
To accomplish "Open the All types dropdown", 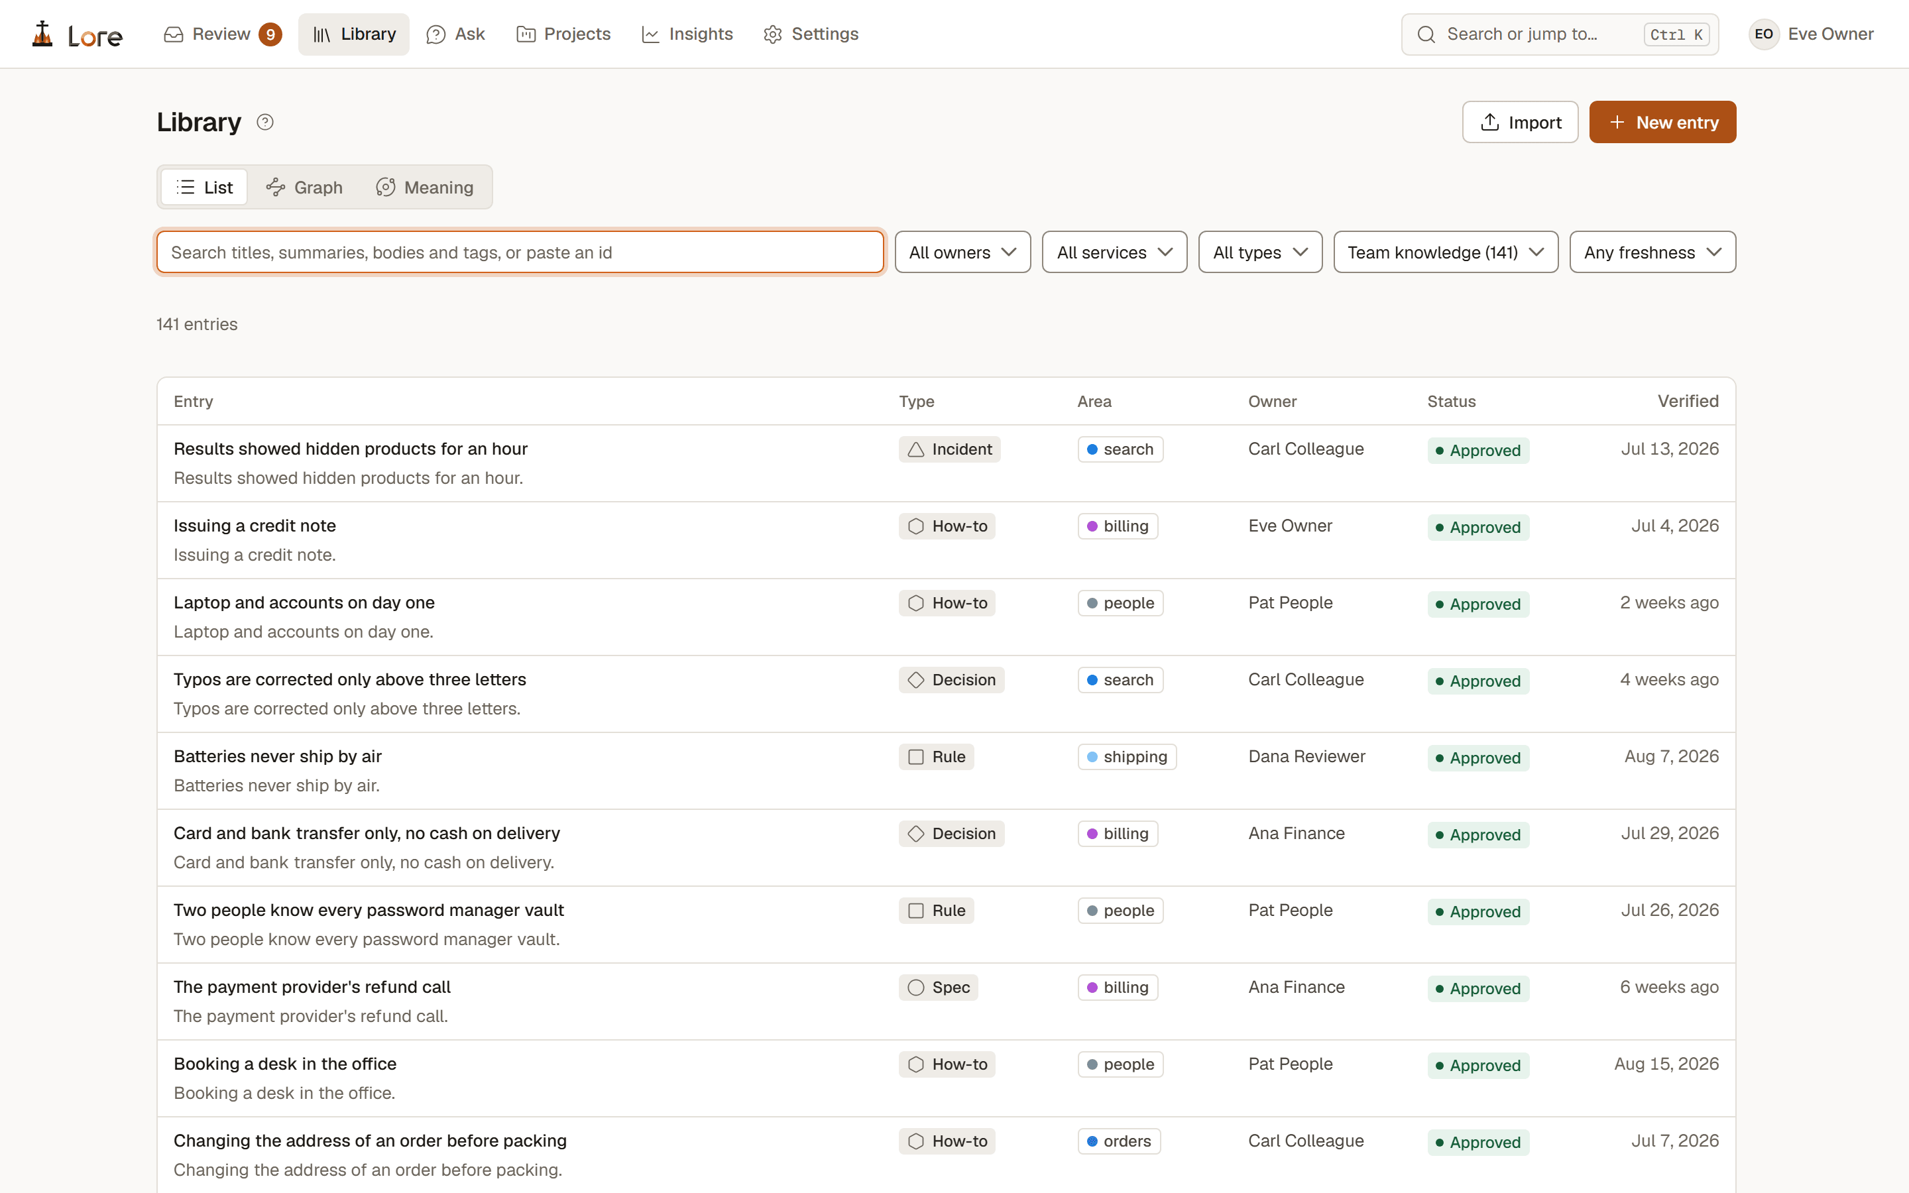I will click(1261, 253).
